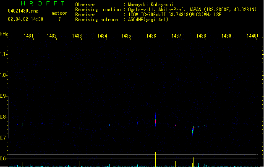
Task: Select the A504HB(yagi 4el) antenna text
Action: [x=148, y=20]
